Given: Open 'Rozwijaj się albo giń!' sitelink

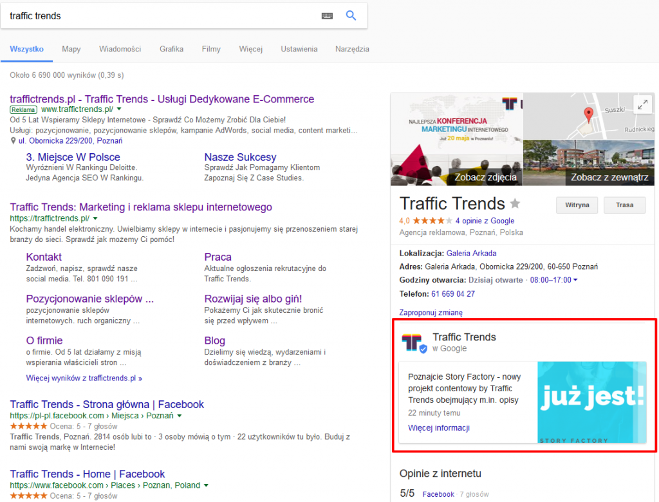Looking at the screenshot, I should [253, 299].
